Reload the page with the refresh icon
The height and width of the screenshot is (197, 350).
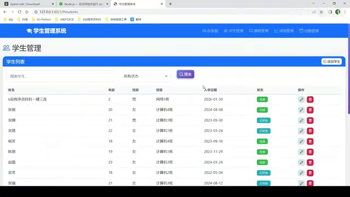click(20, 12)
